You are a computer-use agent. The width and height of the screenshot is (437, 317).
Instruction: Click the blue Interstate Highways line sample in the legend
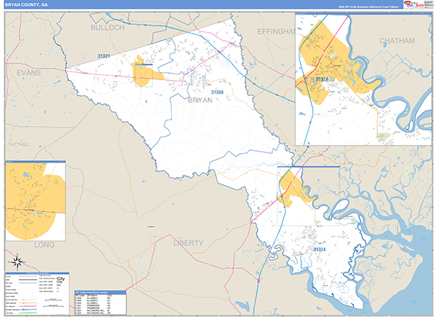click(28, 310)
